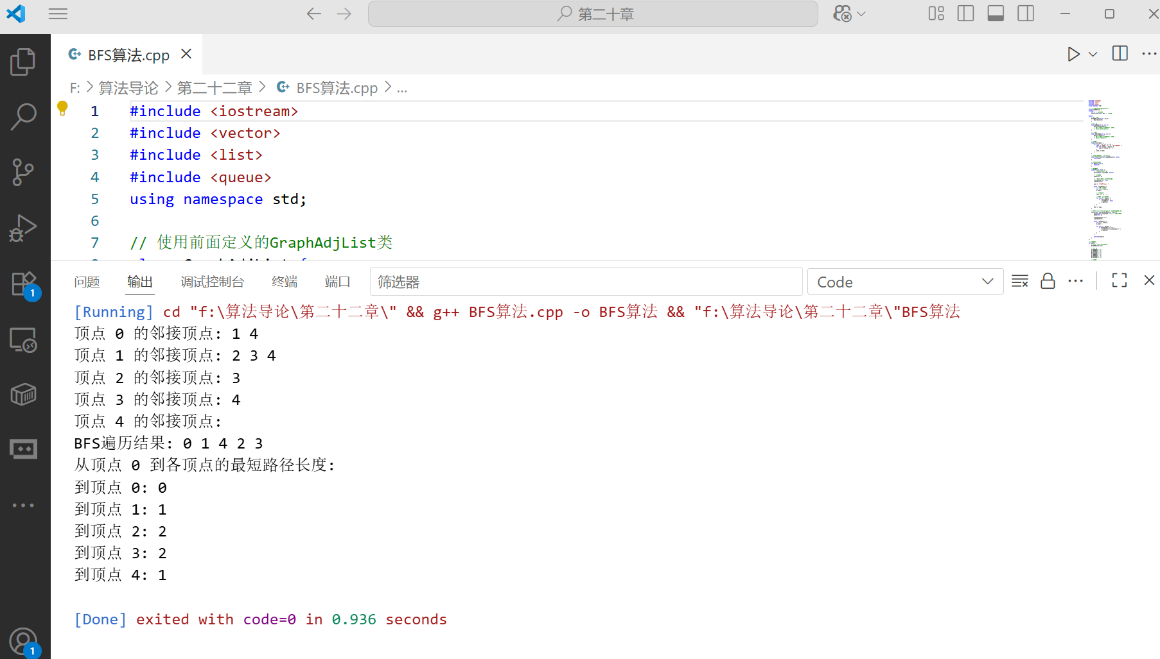This screenshot has height=659, width=1160.
Task: Customize layout icon in title bar
Action: [x=936, y=13]
